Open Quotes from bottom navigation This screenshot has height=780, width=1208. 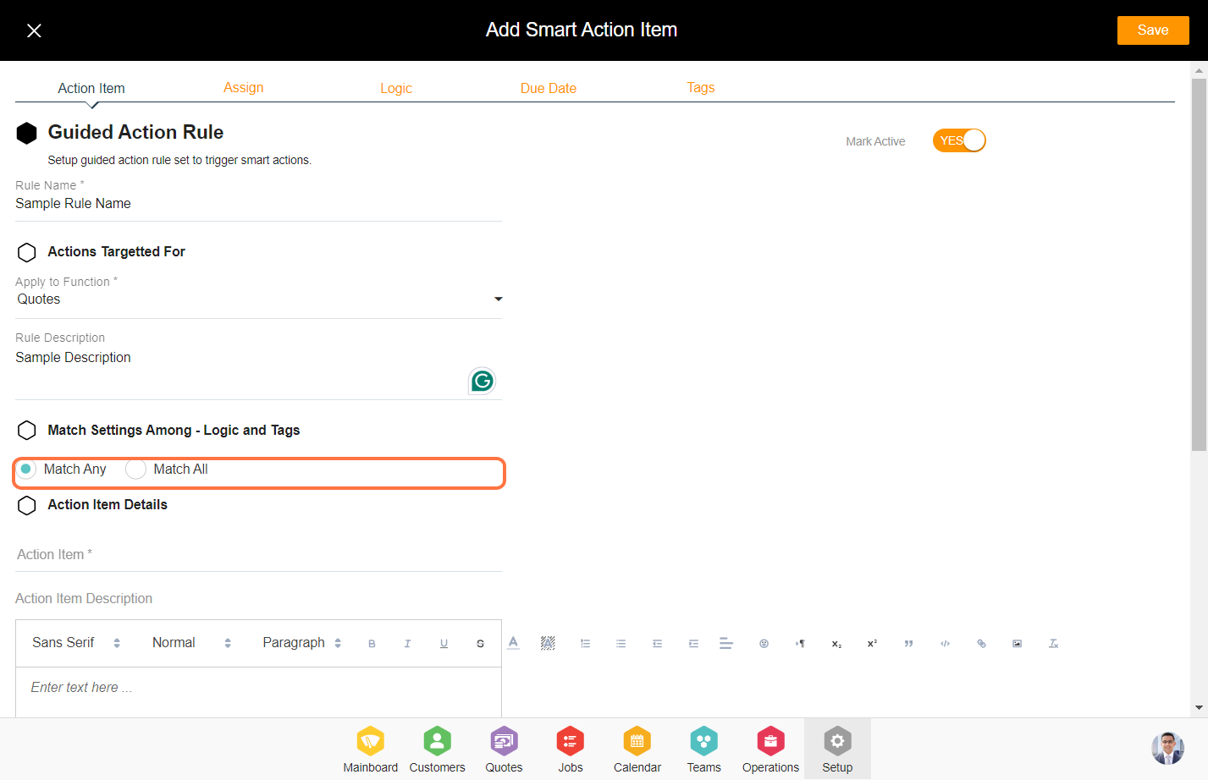point(504,750)
